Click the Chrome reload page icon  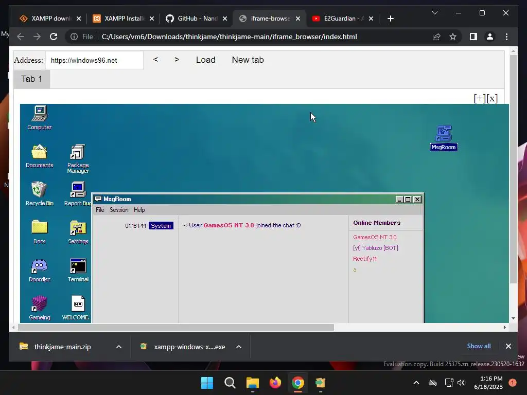pyautogui.click(x=54, y=37)
